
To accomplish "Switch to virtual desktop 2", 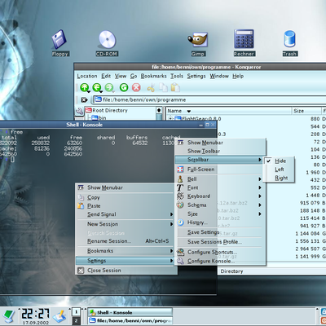I will click(76, 320).
